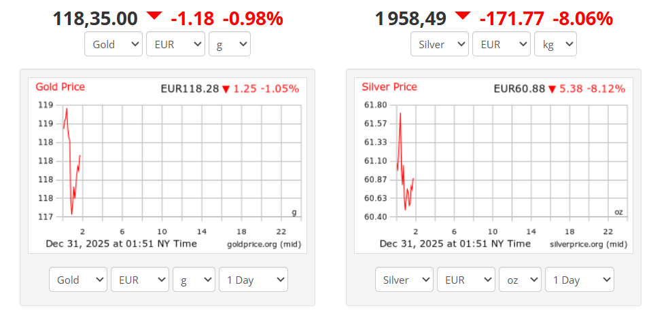This screenshot has width=649, height=317.
Task: Open the Silver dropdown below the silver chart
Action: 404,280
